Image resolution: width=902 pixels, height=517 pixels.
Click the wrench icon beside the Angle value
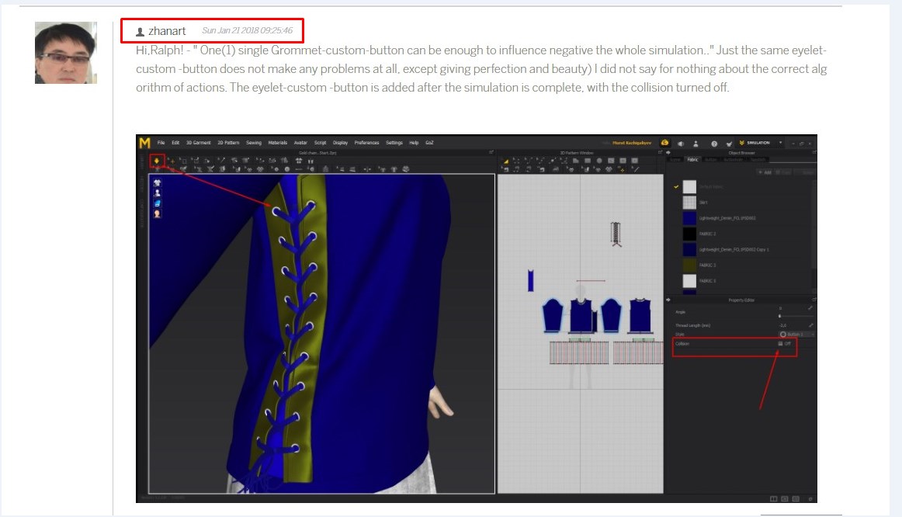coord(810,308)
